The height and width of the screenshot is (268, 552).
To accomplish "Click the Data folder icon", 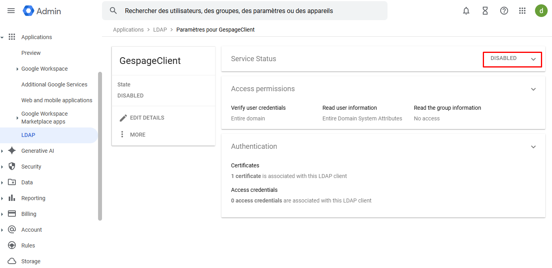I will point(12,182).
